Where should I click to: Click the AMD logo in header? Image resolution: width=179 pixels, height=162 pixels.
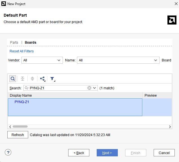click(172, 20)
